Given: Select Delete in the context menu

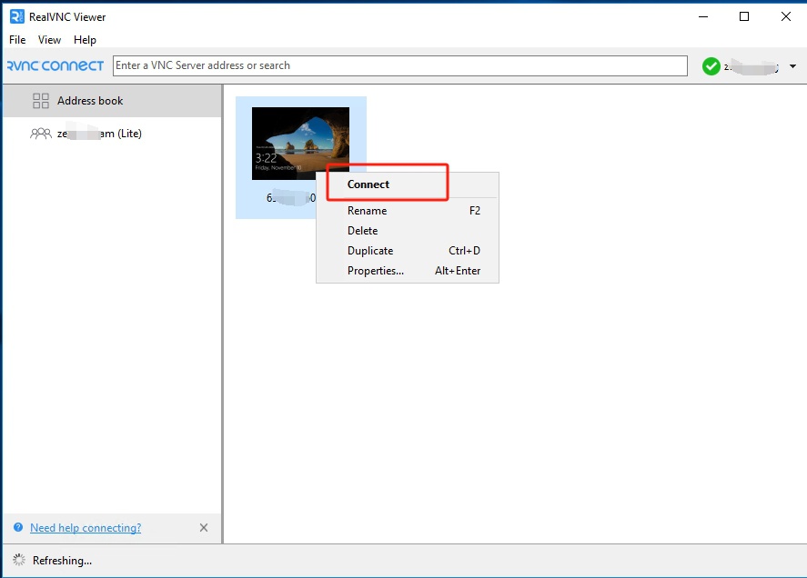Looking at the screenshot, I should [361, 230].
